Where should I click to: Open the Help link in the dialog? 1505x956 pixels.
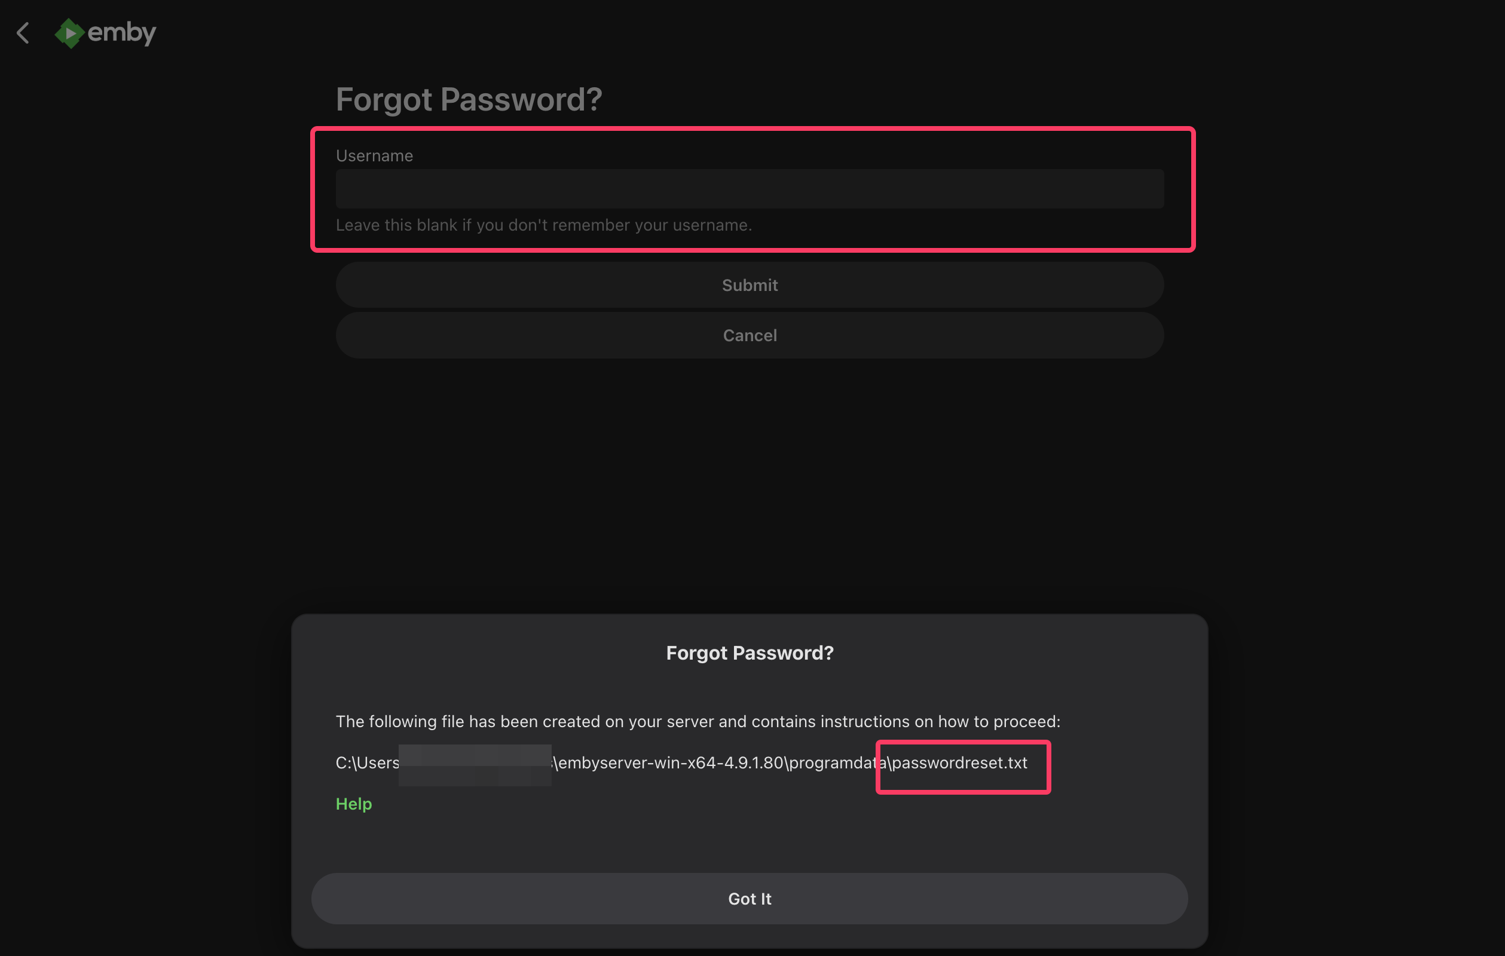(x=354, y=804)
